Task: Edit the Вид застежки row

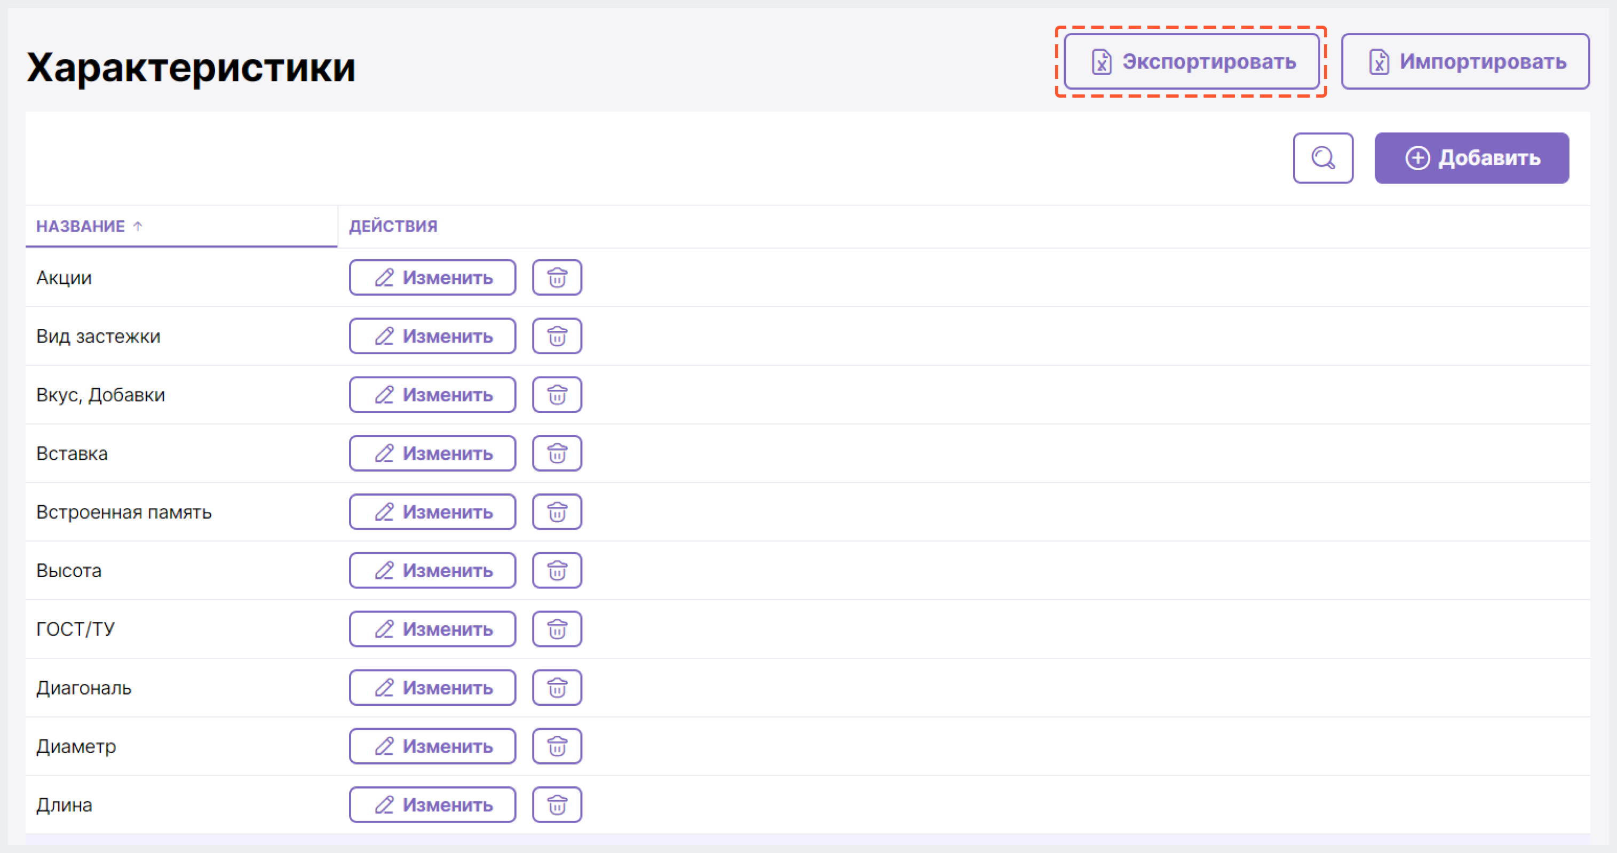Action: (432, 337)
